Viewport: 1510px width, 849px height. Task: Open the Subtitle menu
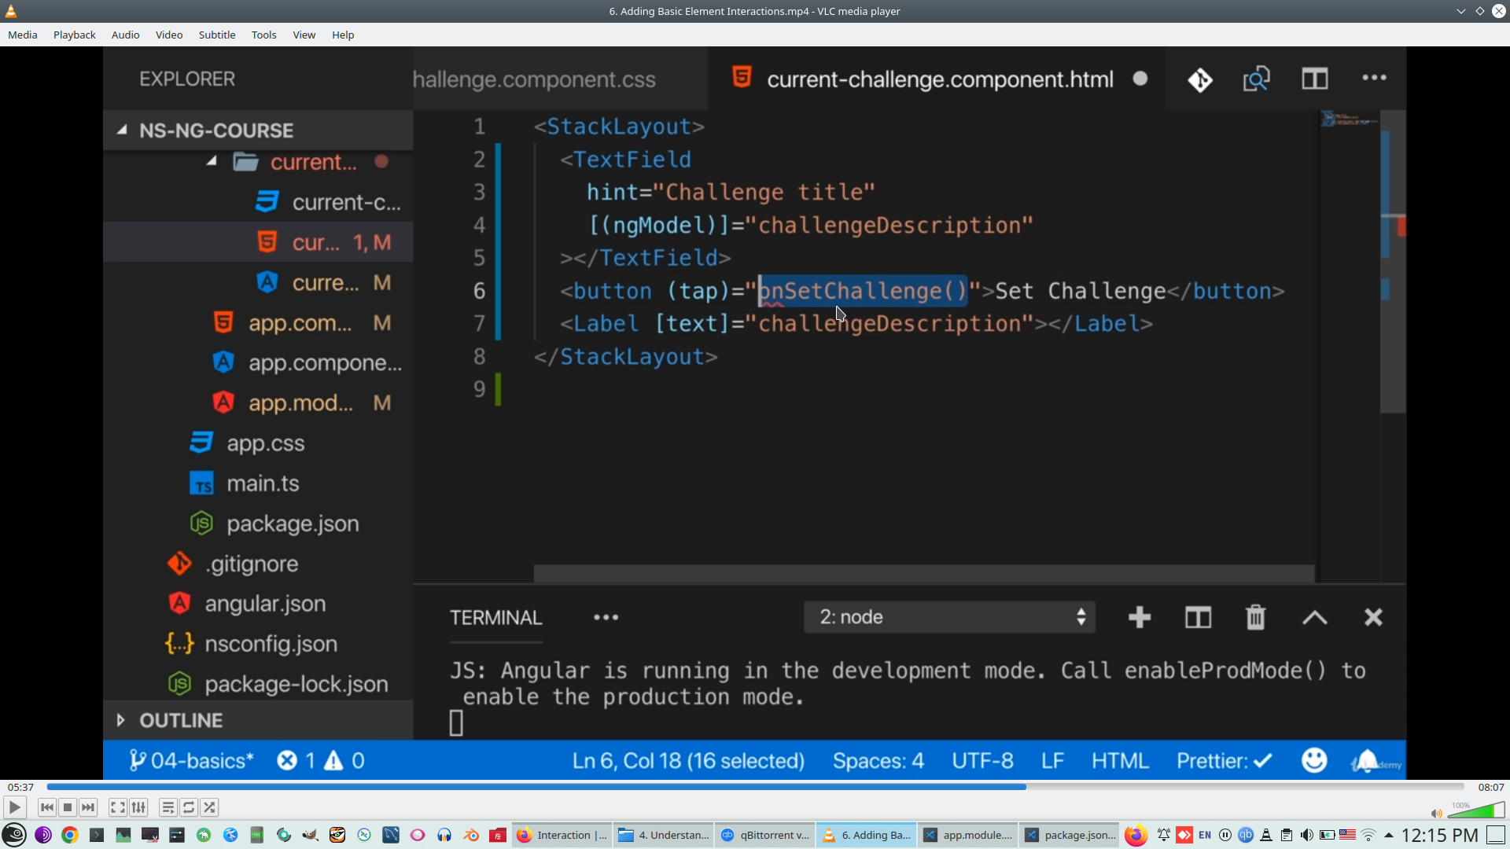(216, 35)
